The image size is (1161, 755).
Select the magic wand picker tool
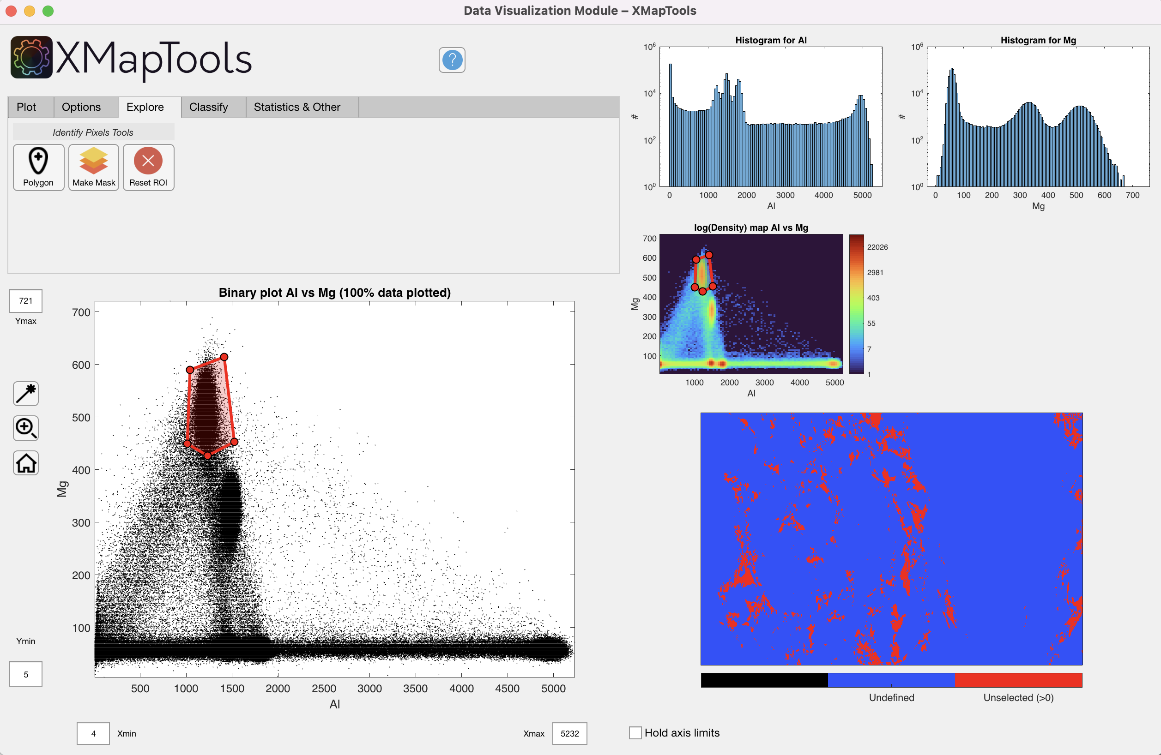[25, 393]
